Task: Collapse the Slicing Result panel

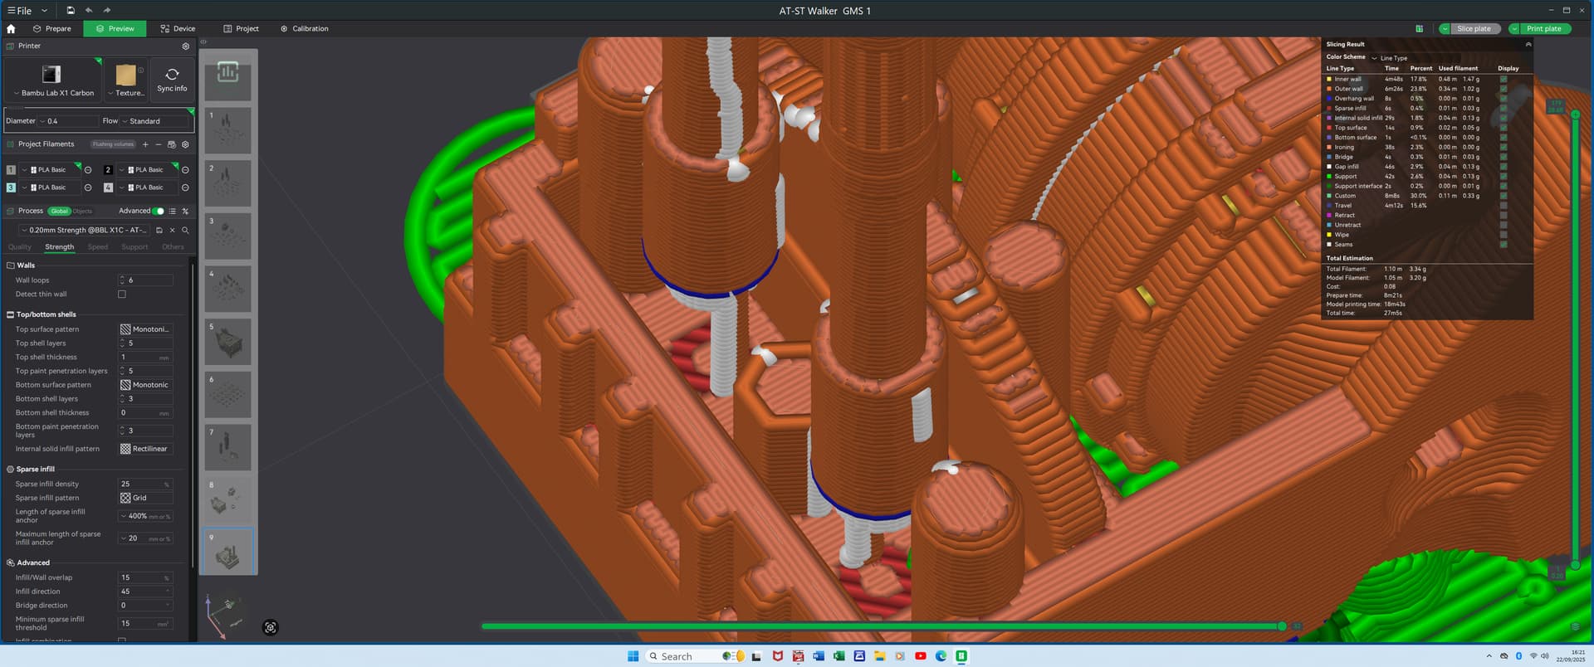Action: 1528,45
